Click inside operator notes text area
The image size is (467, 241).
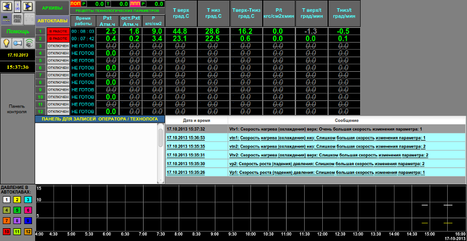pos(96,153)
